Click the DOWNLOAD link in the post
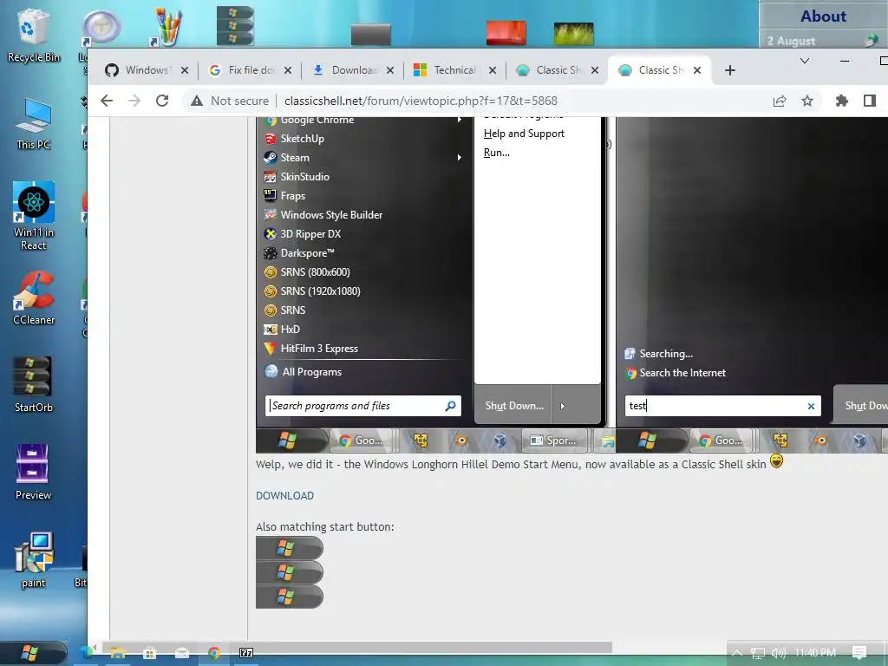The width and height of the screenshot is (888, 666). (284, 495)
